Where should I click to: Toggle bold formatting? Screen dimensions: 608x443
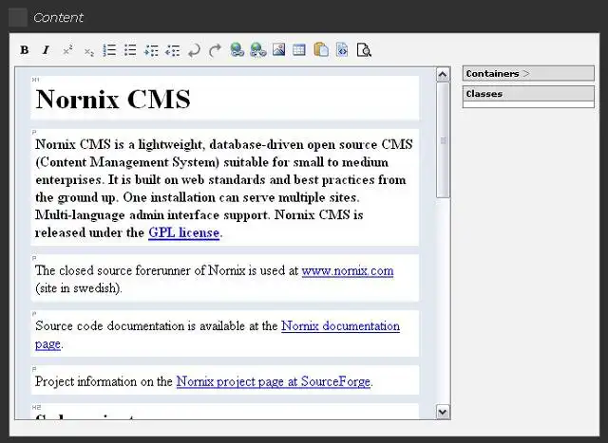coord(25,50)
